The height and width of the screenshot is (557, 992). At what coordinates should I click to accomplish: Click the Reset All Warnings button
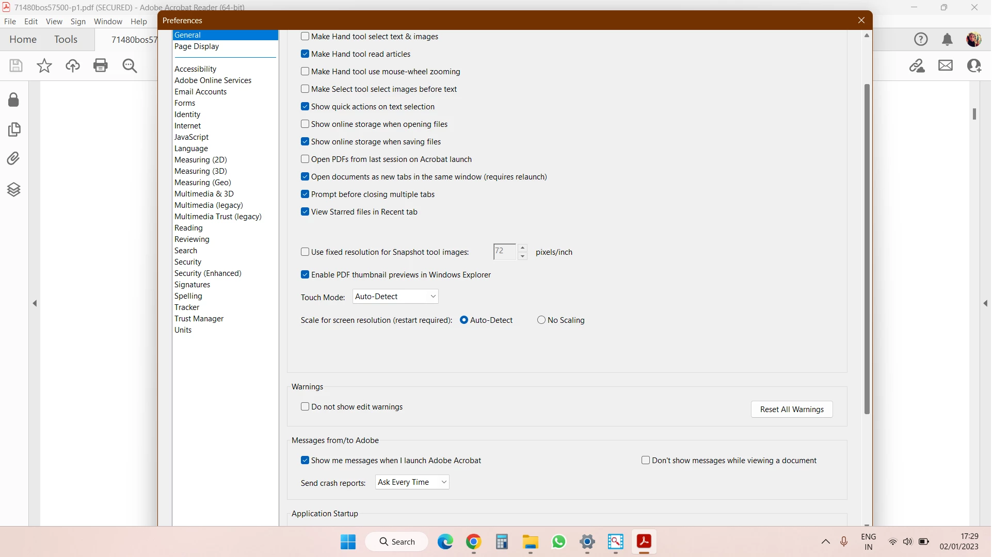(792, 409)
